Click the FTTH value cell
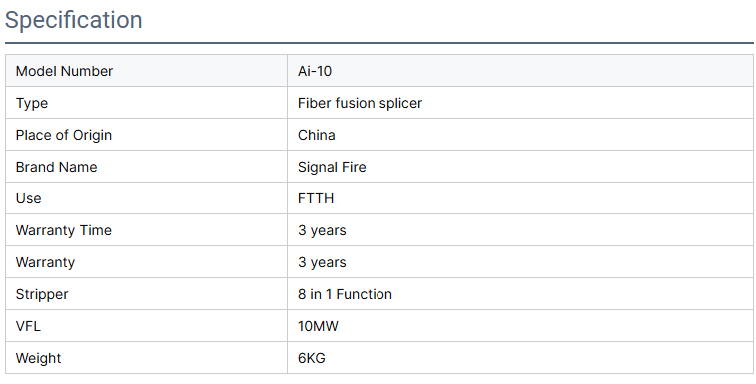The height and width of the screenshot is (384, 756). (x=520, y=198)
